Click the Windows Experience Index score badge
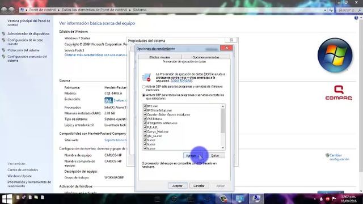363x204 pixels. (x=108, y=100)
